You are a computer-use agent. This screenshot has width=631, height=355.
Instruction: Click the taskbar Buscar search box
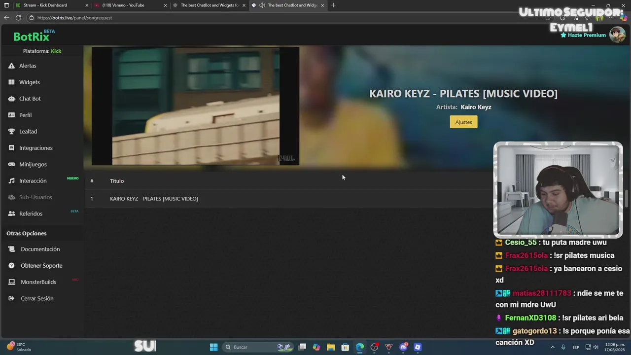pos(257,347)
